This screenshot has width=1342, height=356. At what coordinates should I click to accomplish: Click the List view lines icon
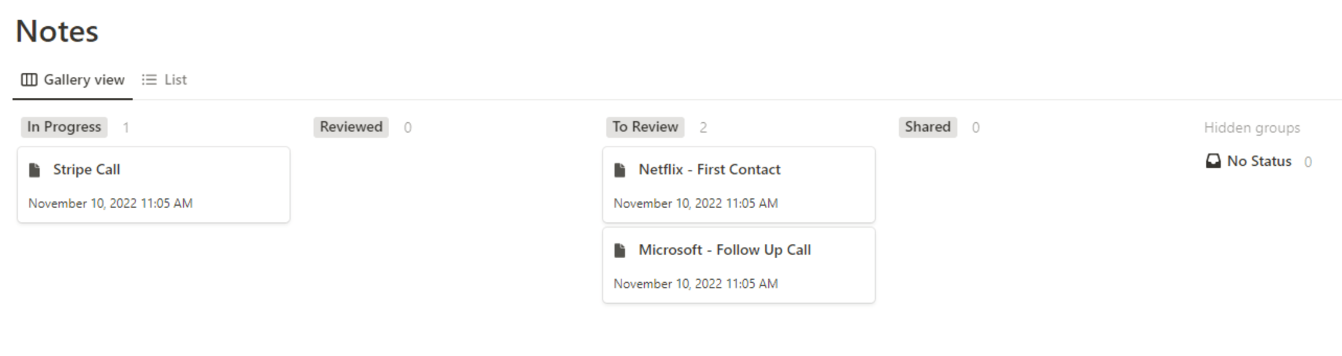(149, 79)
